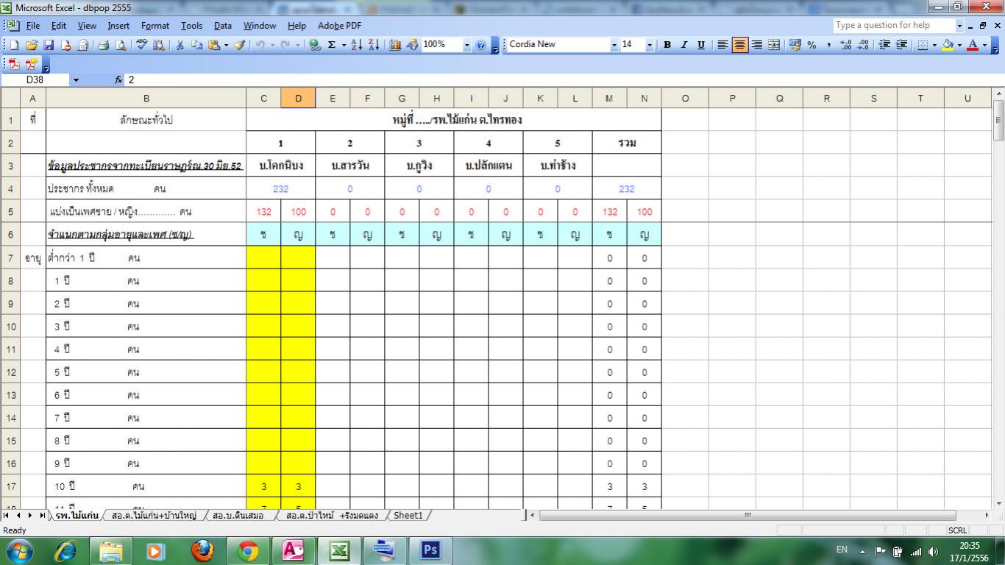
Task: Open the font name dropdown Cordia New
Action: 614,45
